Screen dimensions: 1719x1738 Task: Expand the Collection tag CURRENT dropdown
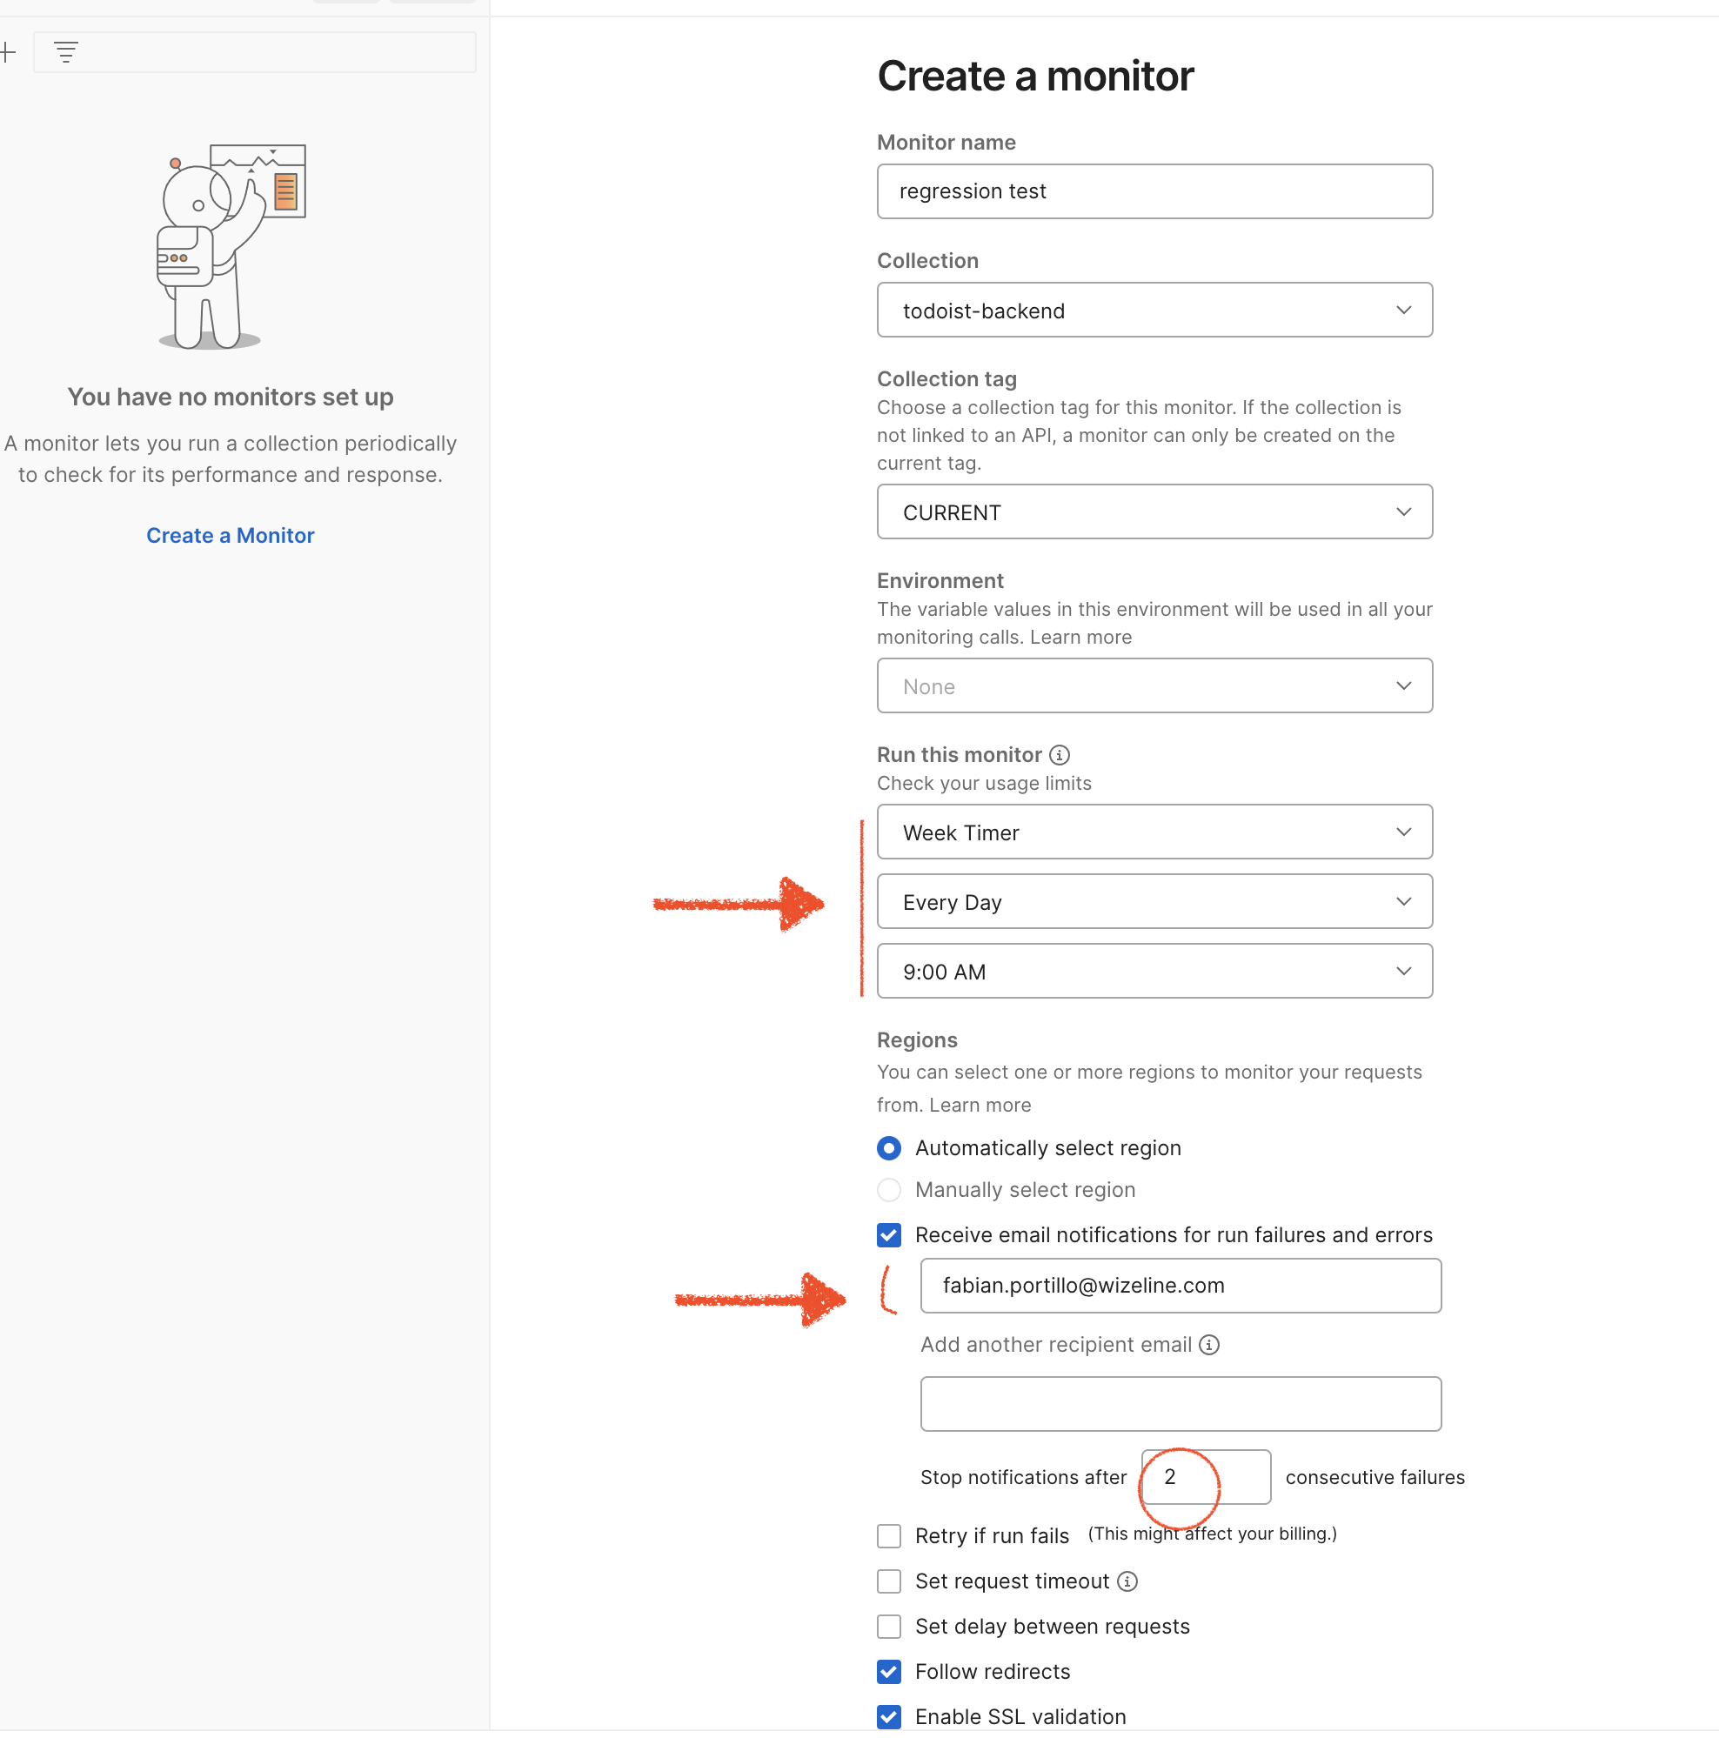(x=1154, y=511)
